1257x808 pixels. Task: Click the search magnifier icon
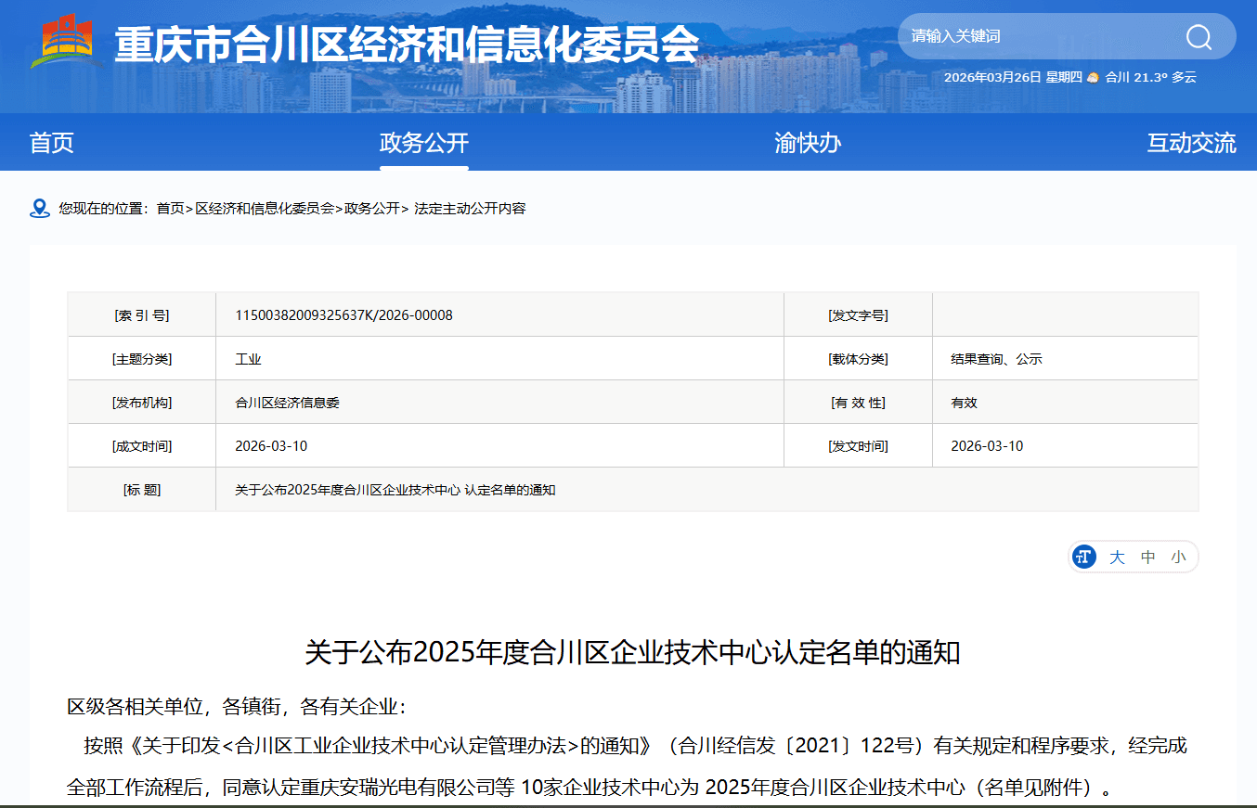click(1199, 36)
